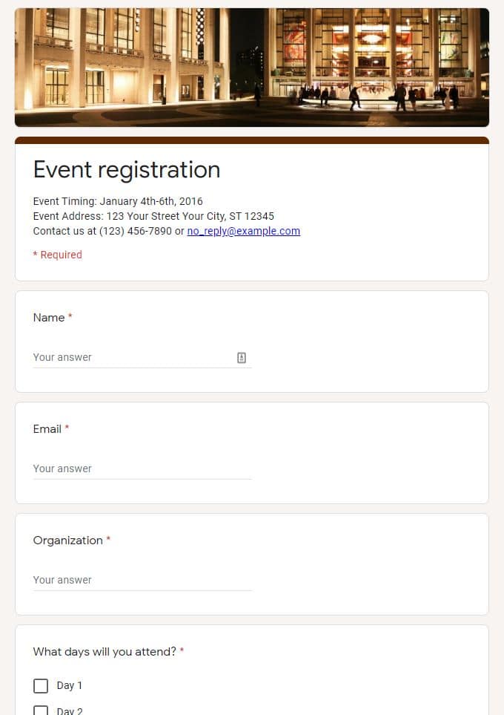Click the Event Address description line
504x715 pixels.
coord(153,216)
